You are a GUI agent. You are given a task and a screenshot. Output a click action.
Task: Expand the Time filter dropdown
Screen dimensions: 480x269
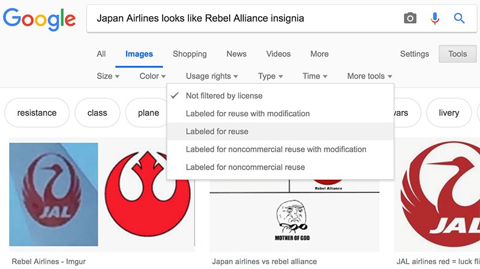tap(314, 76)
